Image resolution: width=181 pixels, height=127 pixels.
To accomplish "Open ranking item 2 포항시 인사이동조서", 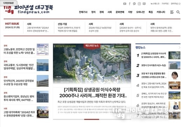I will click(154, 65).
